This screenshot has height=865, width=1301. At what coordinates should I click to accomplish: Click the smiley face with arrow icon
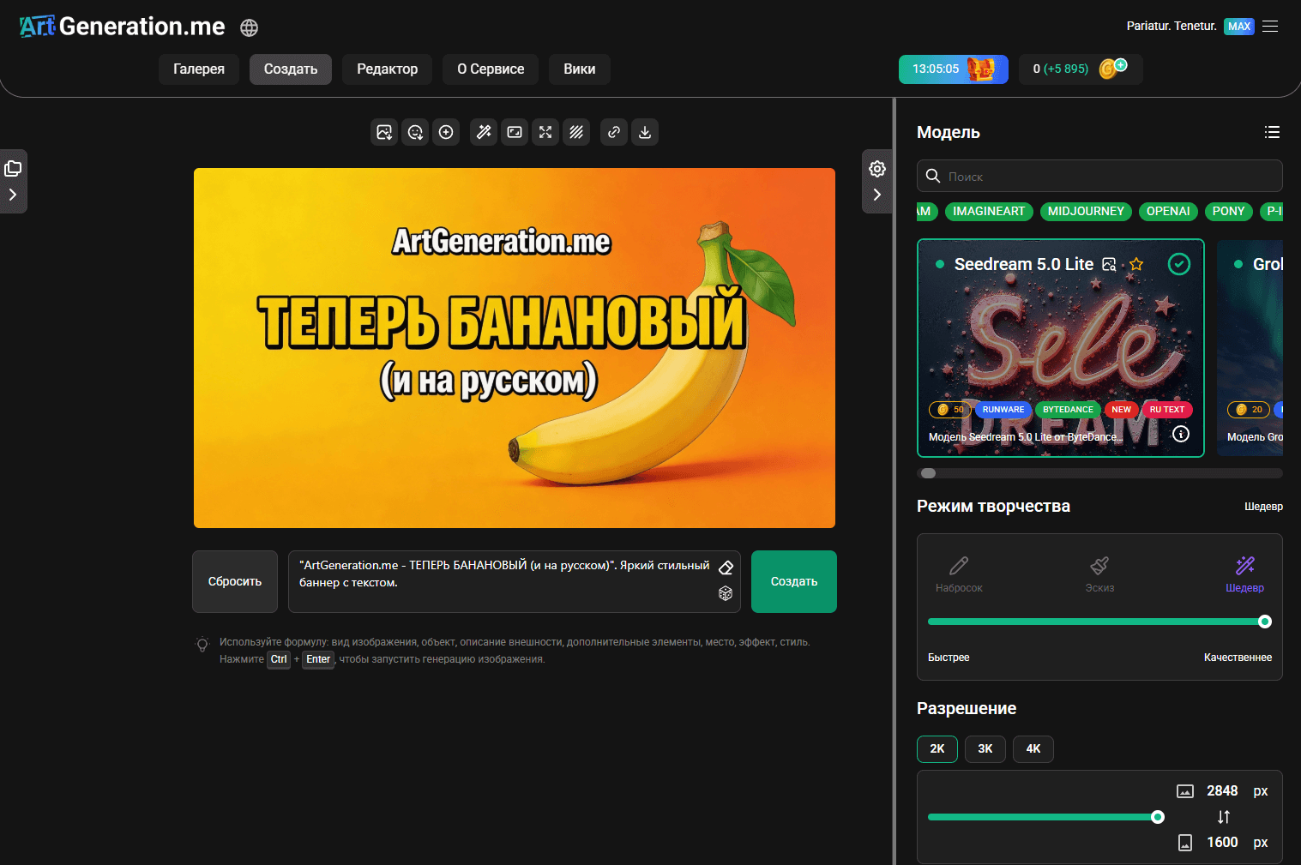(x=415, y=132)
